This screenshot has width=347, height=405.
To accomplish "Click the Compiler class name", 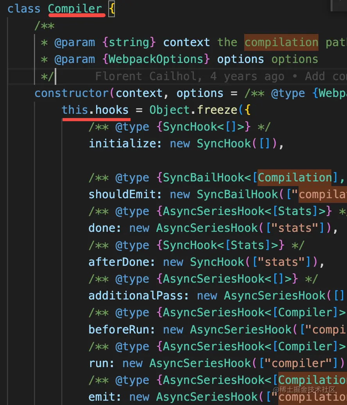I will [75, 9].
